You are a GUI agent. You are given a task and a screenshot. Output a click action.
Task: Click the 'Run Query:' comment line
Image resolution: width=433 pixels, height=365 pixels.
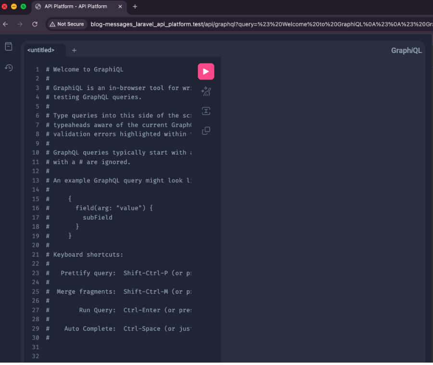tap(119, 310)
